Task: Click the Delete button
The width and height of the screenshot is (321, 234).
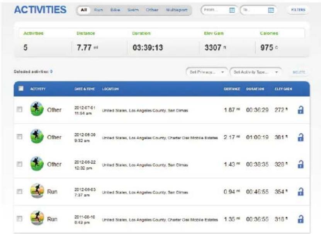Action: [299, 72]
